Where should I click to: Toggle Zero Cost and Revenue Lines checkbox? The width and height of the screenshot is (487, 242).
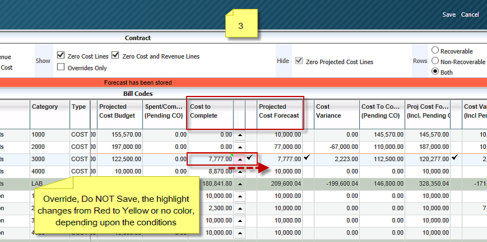pos(116,56)
